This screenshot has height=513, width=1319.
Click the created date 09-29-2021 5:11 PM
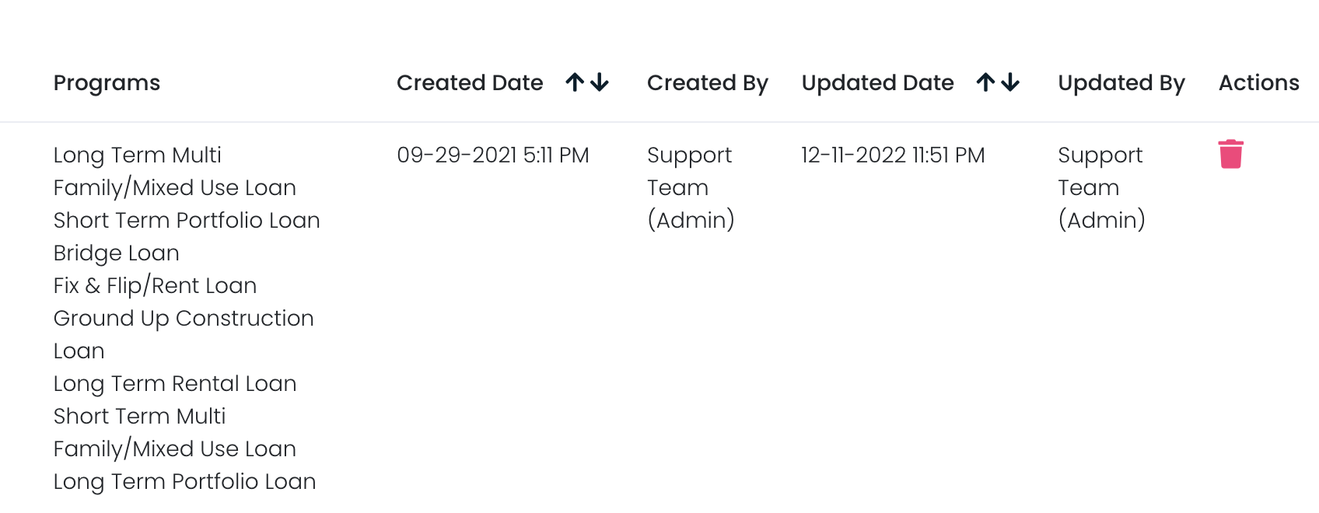(493, 155)
